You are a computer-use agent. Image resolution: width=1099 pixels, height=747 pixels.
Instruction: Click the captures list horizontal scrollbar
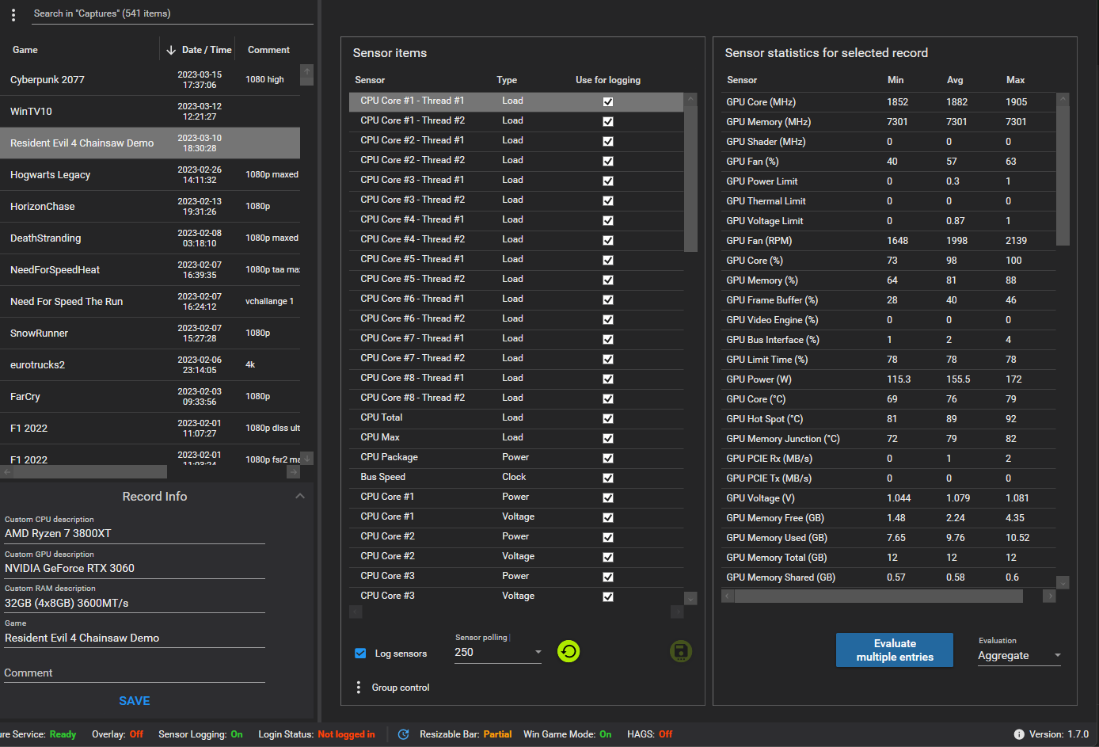(x=89, y=472)
